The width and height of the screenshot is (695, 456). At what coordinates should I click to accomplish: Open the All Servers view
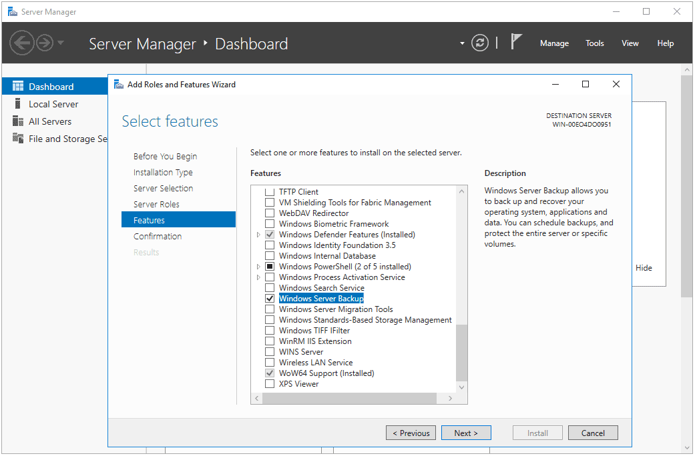tap(50, 121)
